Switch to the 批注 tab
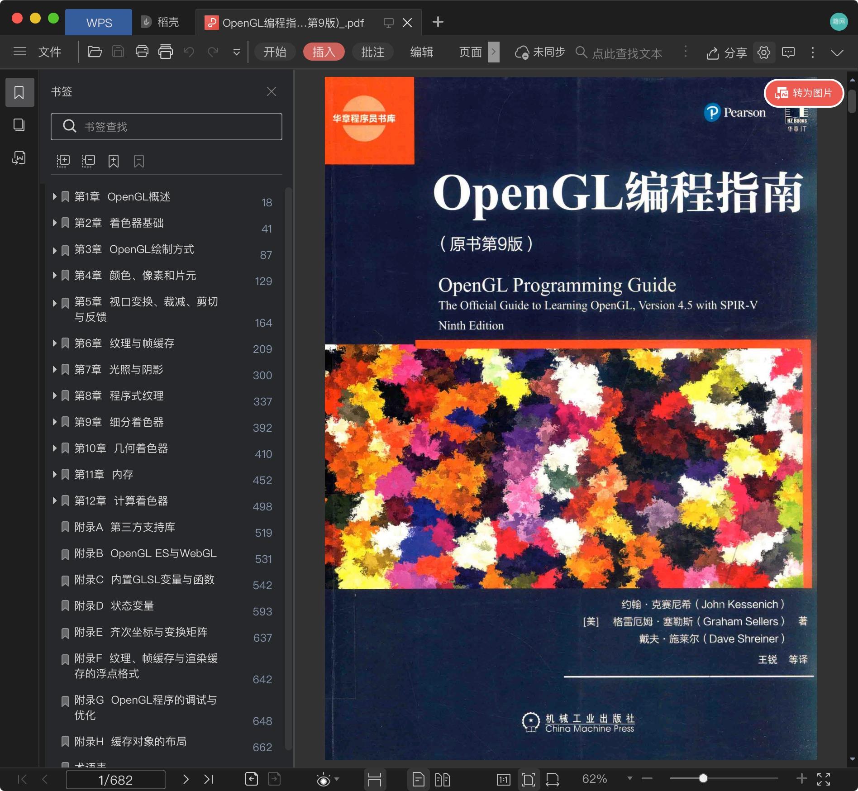The width and height of the screenshot is (858, 791). (x=372, y=52)
